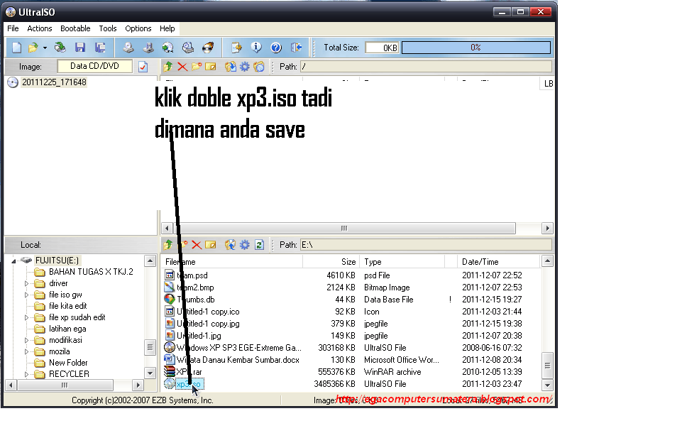Screen dimensions: 682x438
Task: Click the Rename icon in image pane toolbar
Action: click(211, 67)
